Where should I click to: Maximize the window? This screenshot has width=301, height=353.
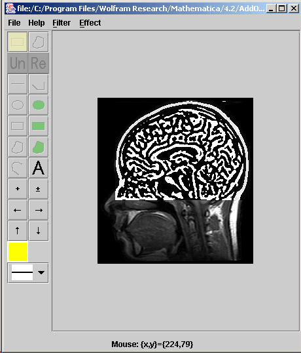pyautogui.click(x=282, y=9)
